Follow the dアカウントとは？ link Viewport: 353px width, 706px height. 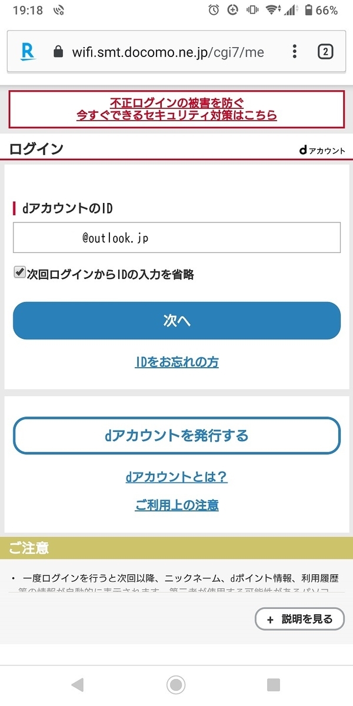pyautogui.click(x=176, y=477)
